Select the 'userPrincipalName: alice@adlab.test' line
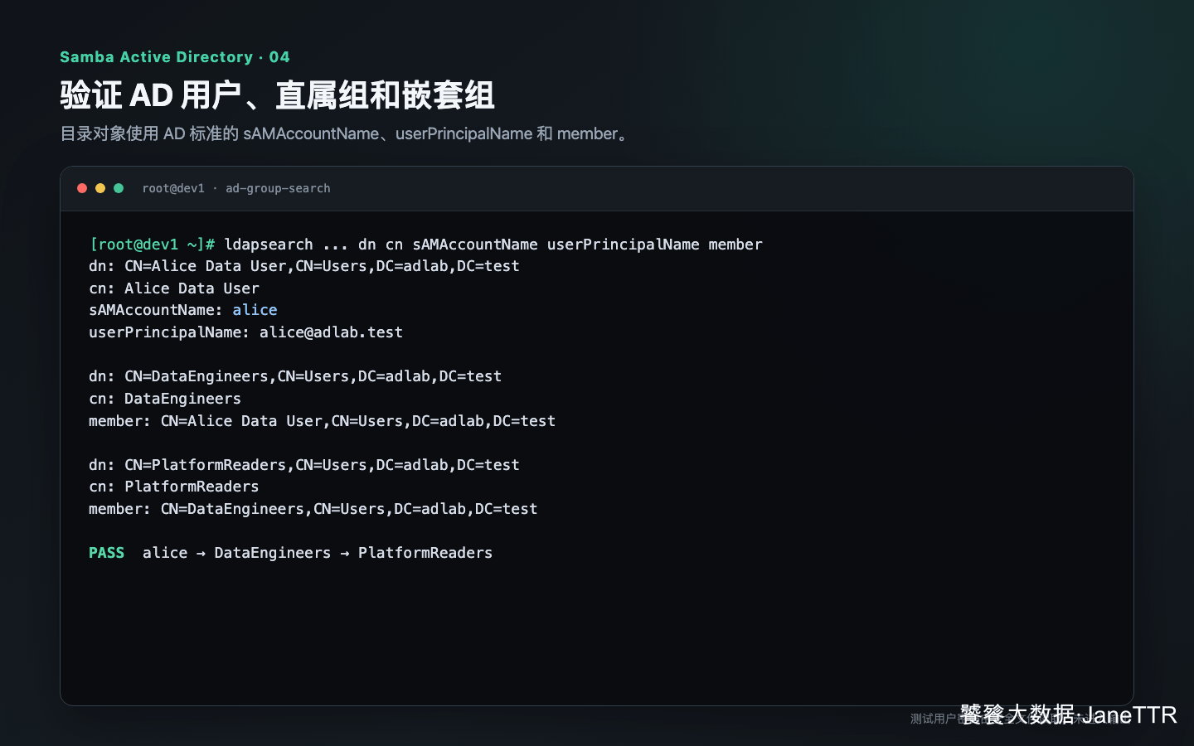The height and width of the screenshot is (746, 1194). pyautogui.click(x=245, y=332)
